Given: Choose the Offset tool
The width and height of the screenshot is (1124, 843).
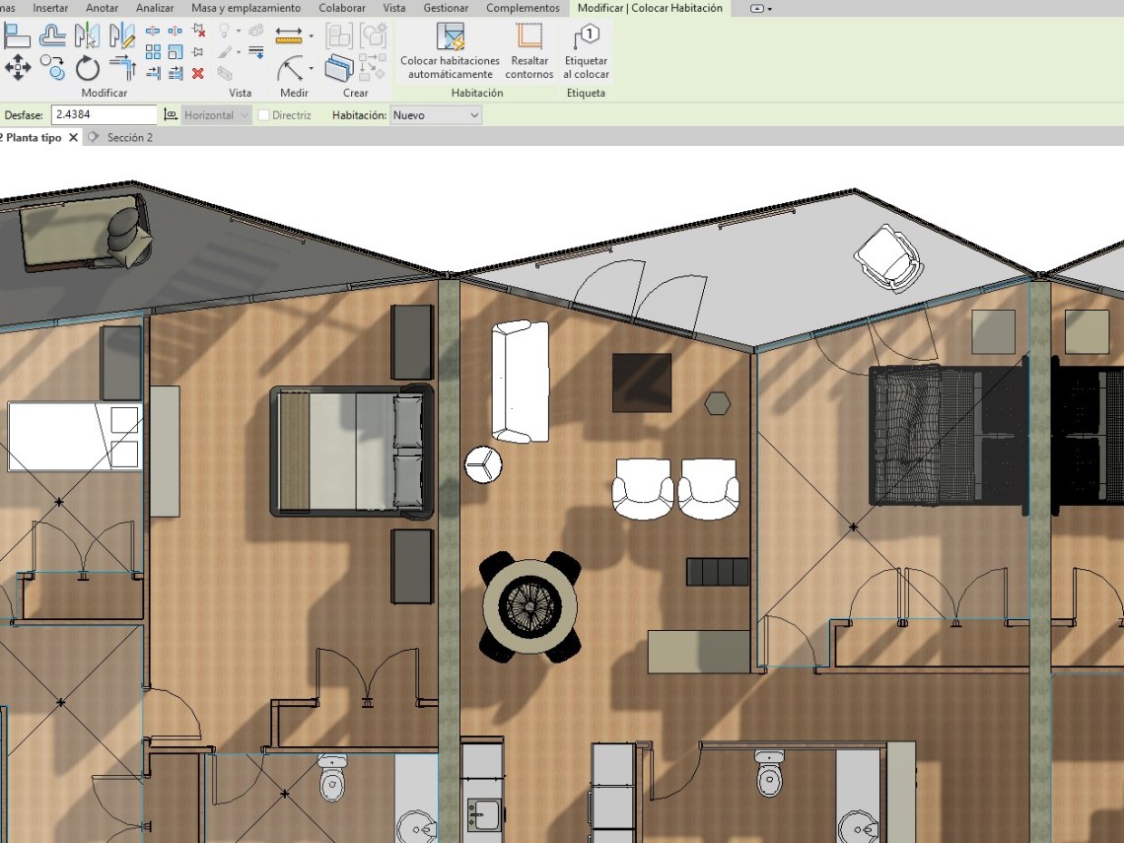Looking at the screenshot, I should (x=52, y=37).
